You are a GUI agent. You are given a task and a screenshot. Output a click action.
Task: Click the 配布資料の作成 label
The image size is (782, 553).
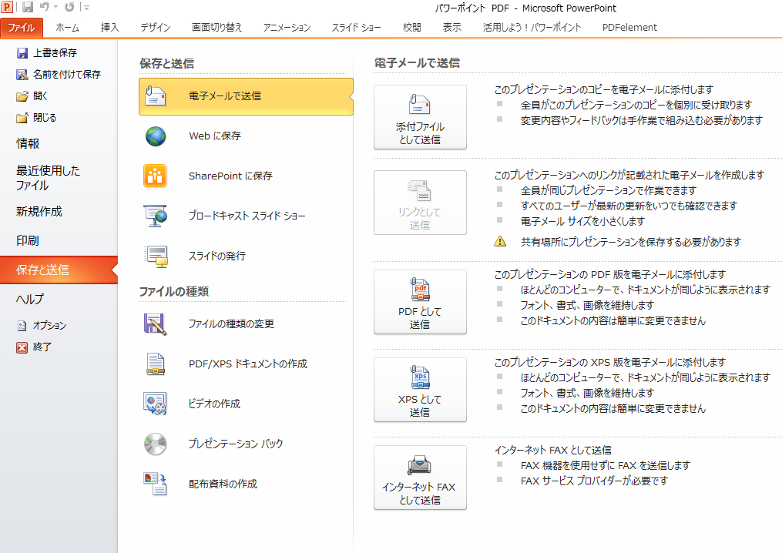click(223, 484)
